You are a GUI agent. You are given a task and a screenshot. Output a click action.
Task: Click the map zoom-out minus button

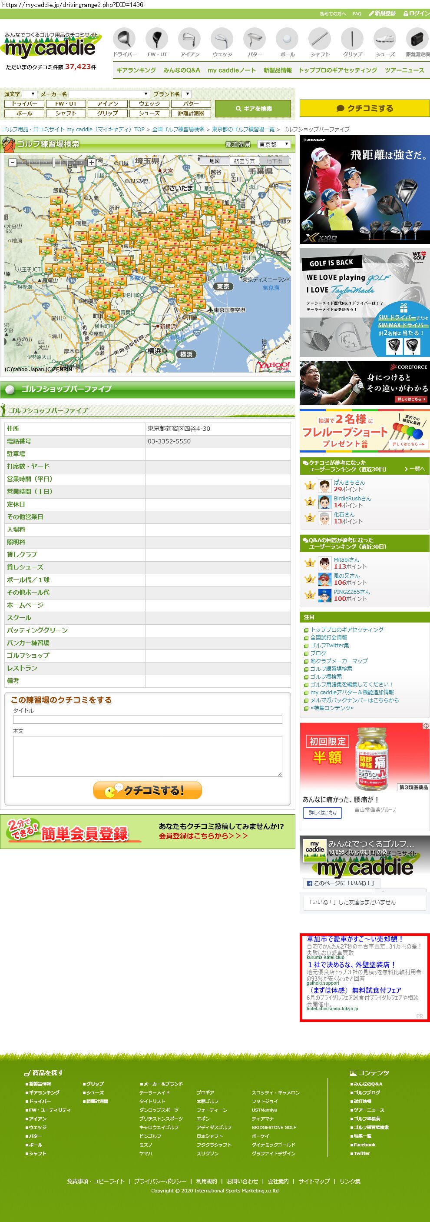click(13, 162)
